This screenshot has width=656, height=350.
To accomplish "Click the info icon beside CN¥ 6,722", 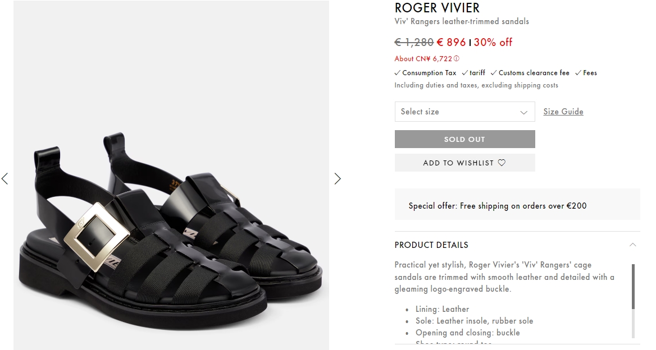I will [457, 58].
